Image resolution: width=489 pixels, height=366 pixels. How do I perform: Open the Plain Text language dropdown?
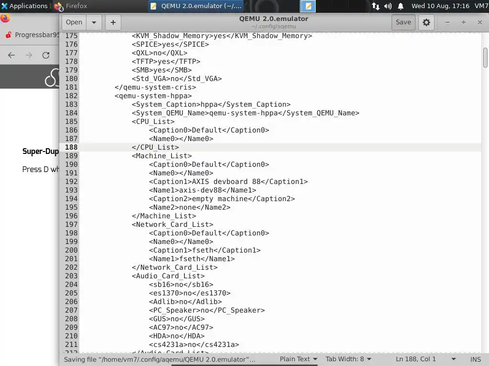pyautogui.click(x=298, y=359)
